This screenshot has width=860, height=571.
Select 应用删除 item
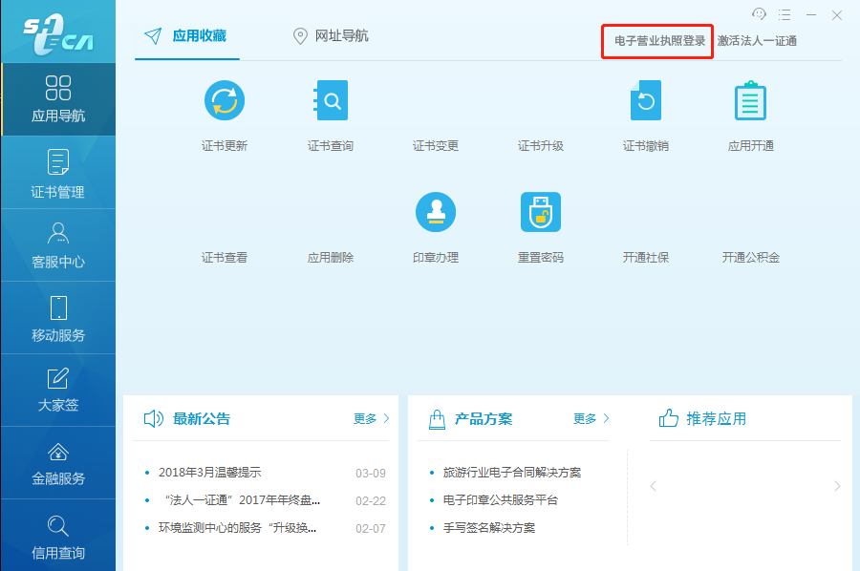click(x=331, y=258)
